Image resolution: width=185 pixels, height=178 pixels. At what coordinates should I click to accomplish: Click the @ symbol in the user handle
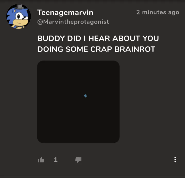[40, 22]
